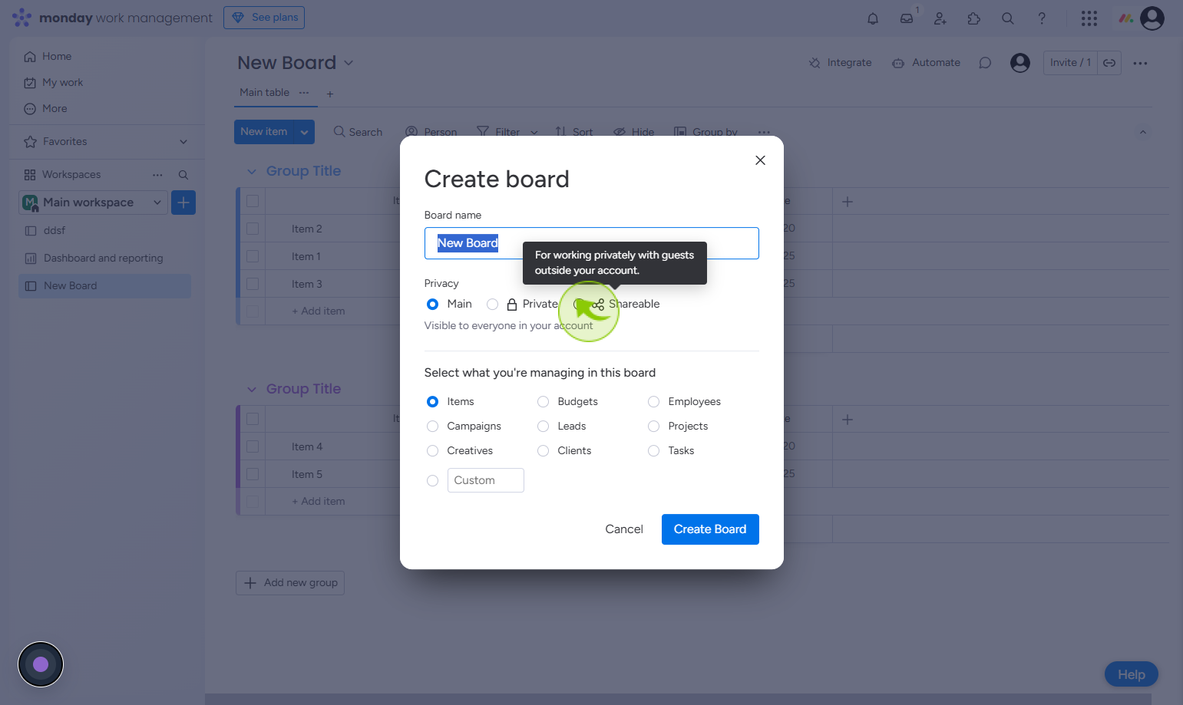Open More in sidebar

[x=45, y=109]
